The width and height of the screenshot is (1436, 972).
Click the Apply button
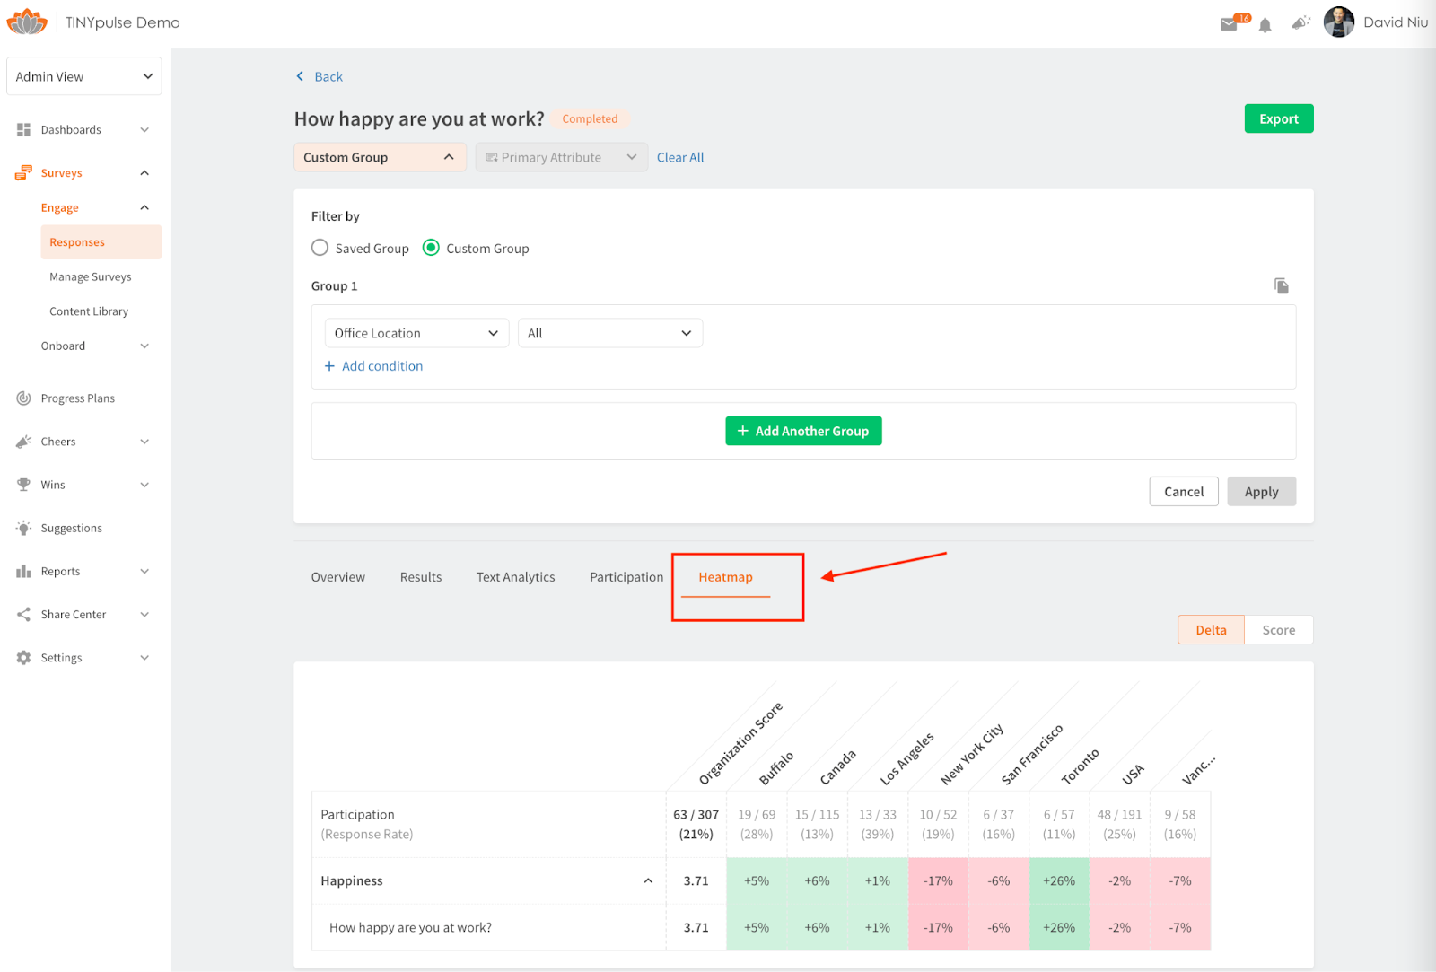pyautogui.click(x=1261, y=492)
